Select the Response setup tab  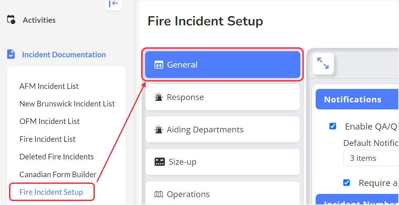(x=222, y=97)
